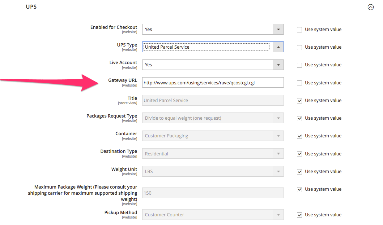Open the Packages Request Type dropdown
Image resolution: width=383 pixels, height=225 pixels.
click(213, 118)
